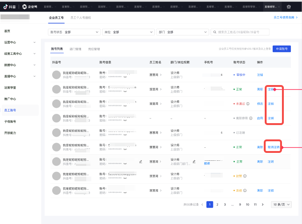Image resolution: width=302 pixels, height=224 pixels.
Task: Click the avatar in the 封禁 row
Action: pyautogui.click(x=56, y=176)
